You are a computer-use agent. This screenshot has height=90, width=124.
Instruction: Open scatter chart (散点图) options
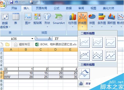120,20
